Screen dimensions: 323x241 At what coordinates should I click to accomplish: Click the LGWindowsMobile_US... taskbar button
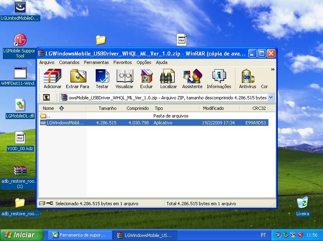145,235
